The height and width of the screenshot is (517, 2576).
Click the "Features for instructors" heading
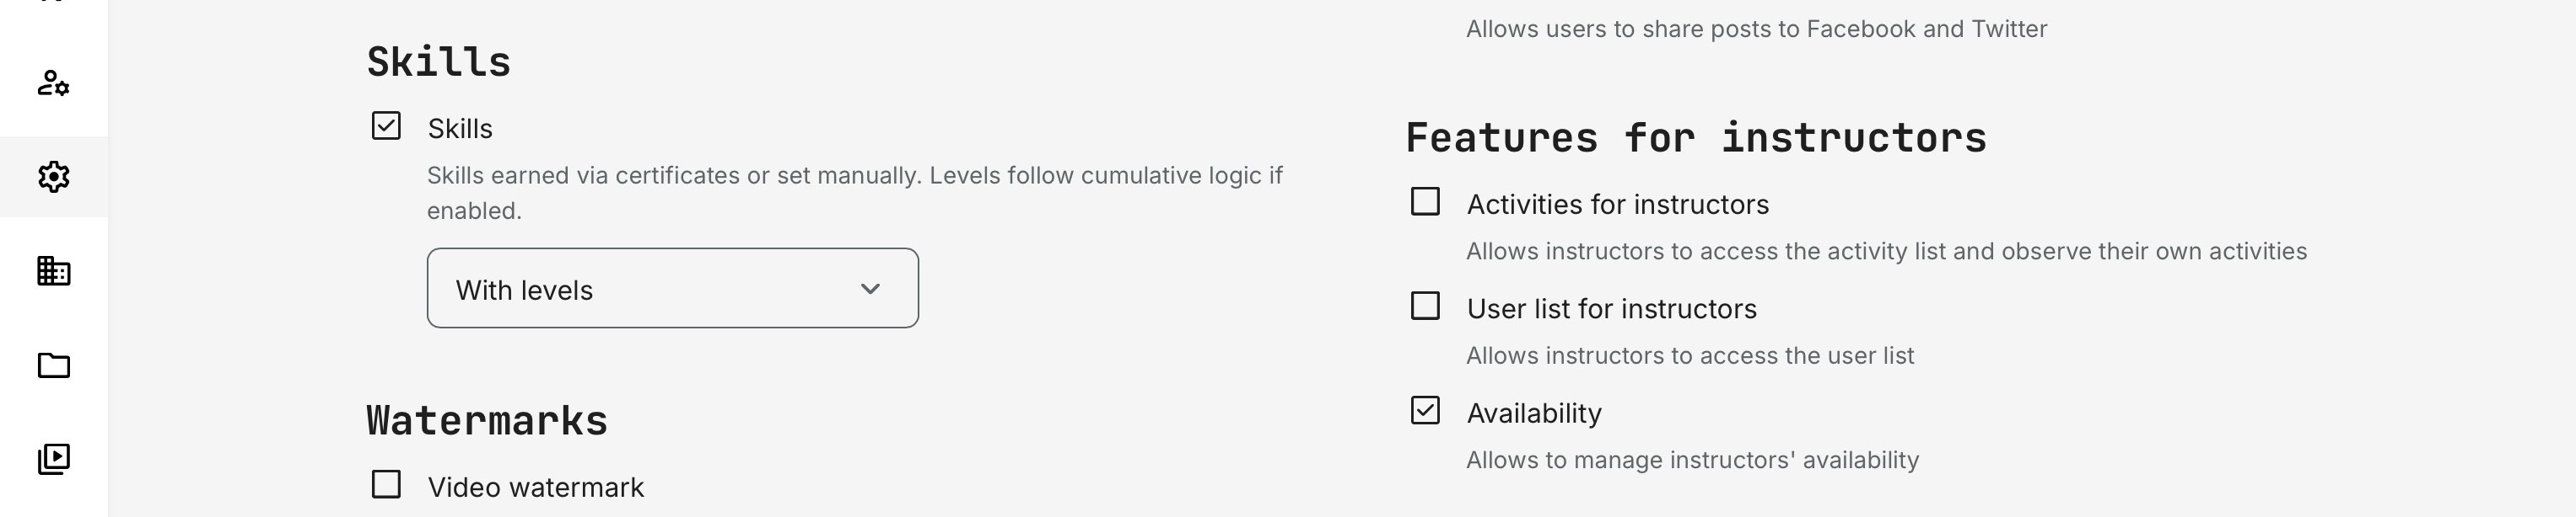coord(1696,138)
